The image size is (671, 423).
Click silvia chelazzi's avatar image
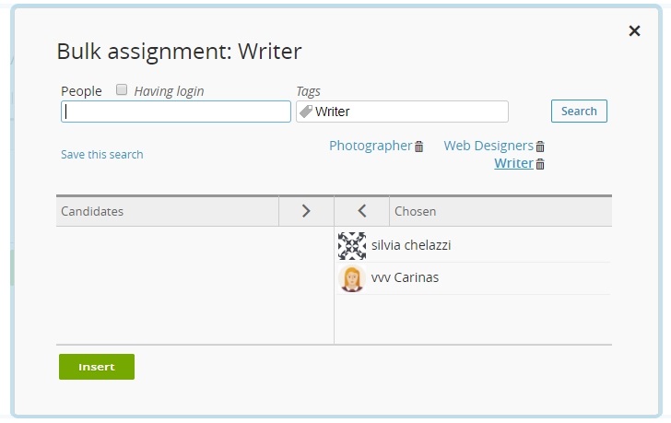point(352,245)
